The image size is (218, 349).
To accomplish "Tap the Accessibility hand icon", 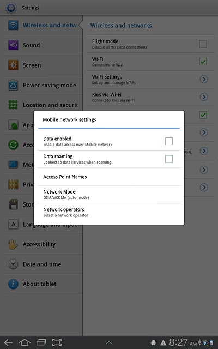I will pos(13,244).
